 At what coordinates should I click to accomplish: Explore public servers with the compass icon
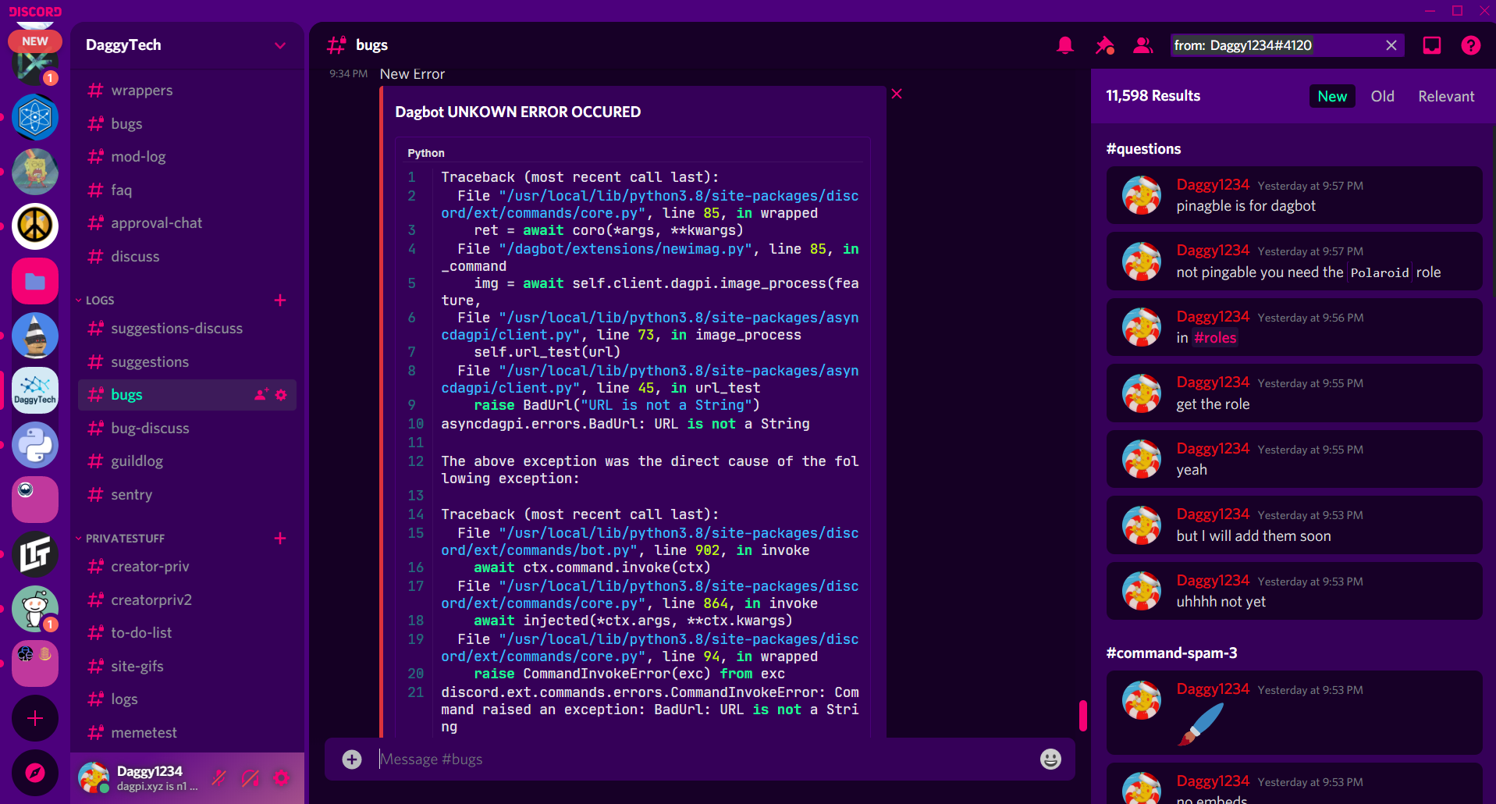pyautogui.click(x=35, y=773)
